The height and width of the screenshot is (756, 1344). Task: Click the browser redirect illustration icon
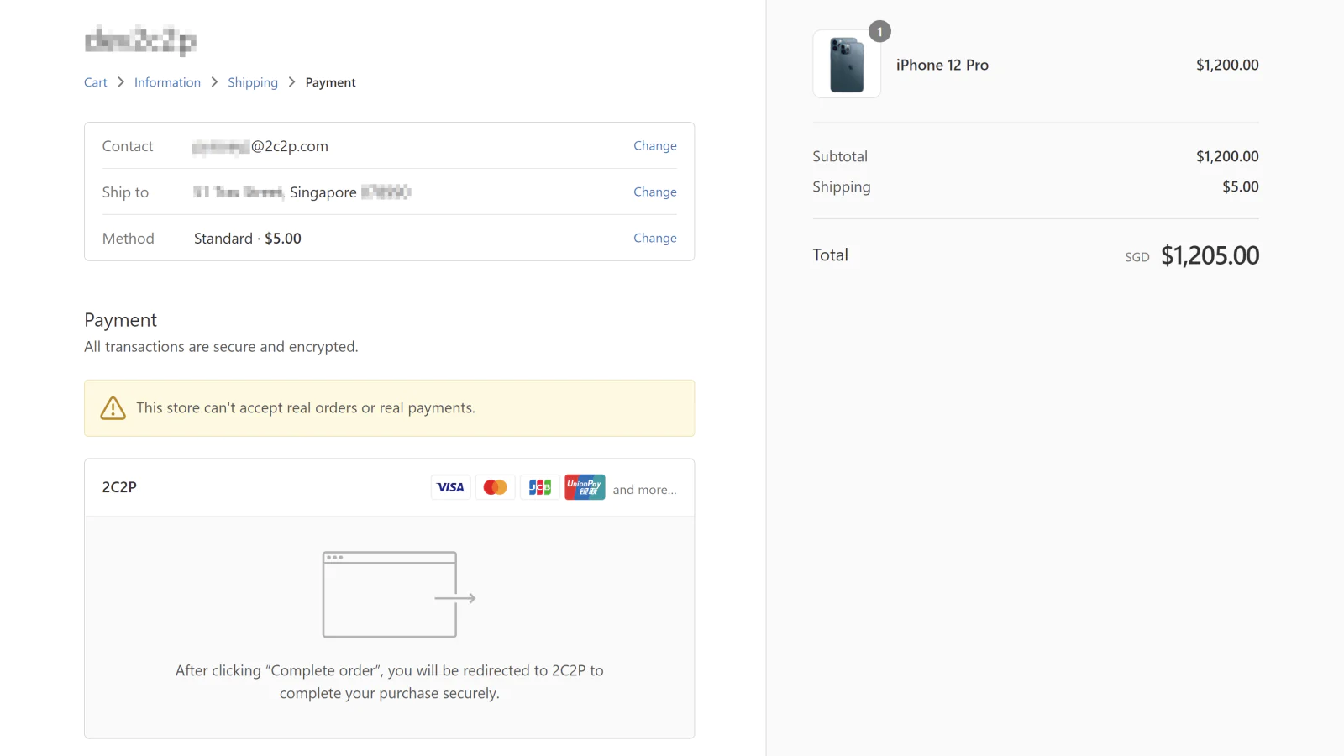398,595
